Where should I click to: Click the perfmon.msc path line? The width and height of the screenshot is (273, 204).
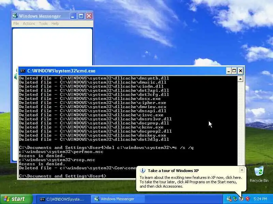pyautogui.click(x=61, y=152)
